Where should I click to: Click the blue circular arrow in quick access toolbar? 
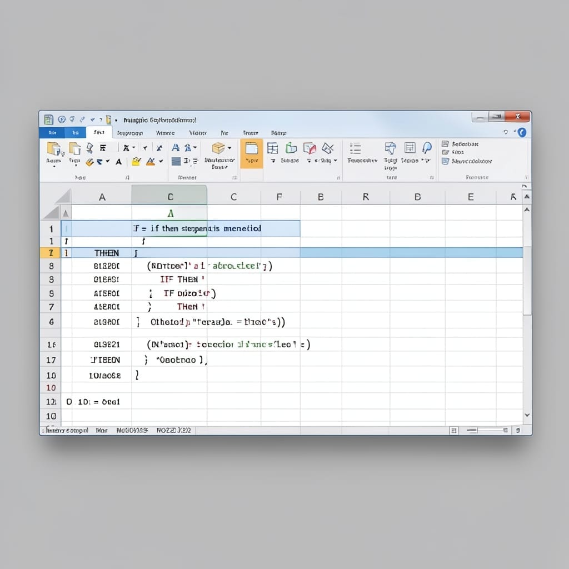[62, 119]
